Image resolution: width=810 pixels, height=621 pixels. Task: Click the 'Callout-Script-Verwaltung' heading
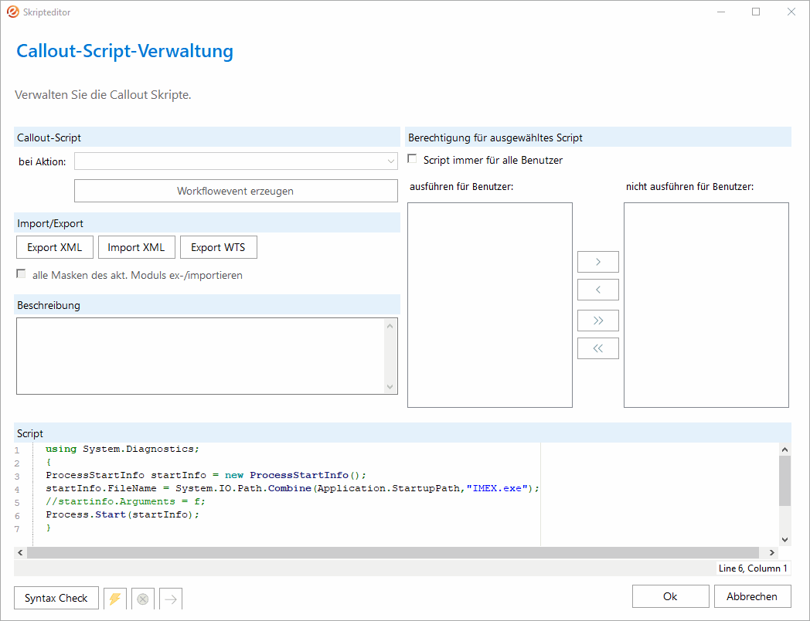pyautogui.click(x=125, y=50)
